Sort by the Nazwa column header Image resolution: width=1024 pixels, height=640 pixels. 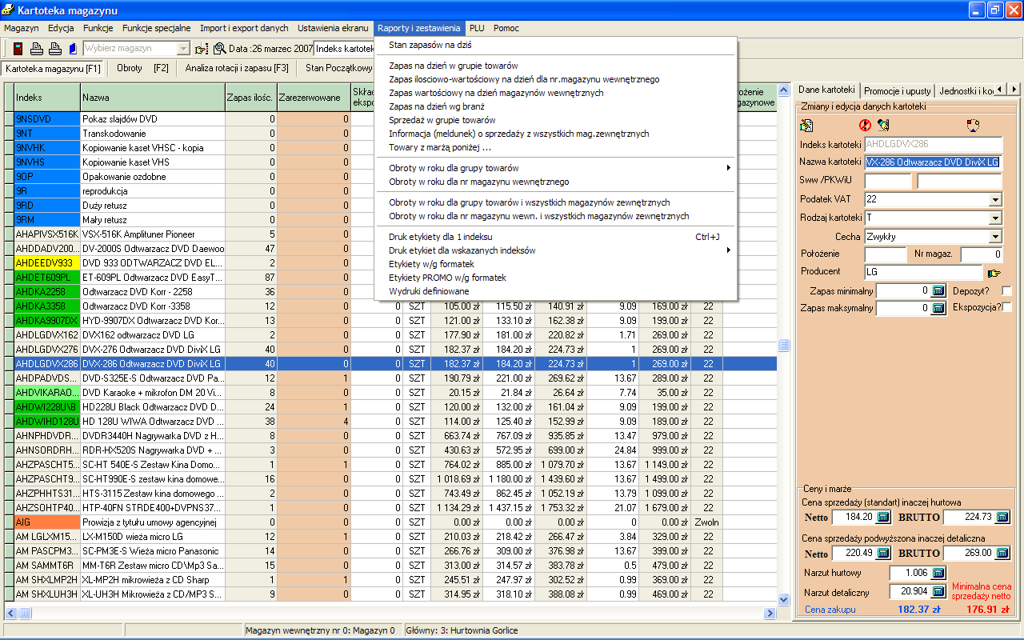[153, 98]
